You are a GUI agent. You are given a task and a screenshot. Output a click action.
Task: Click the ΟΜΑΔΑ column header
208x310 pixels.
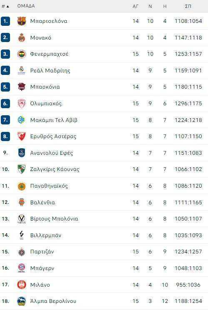26,6
